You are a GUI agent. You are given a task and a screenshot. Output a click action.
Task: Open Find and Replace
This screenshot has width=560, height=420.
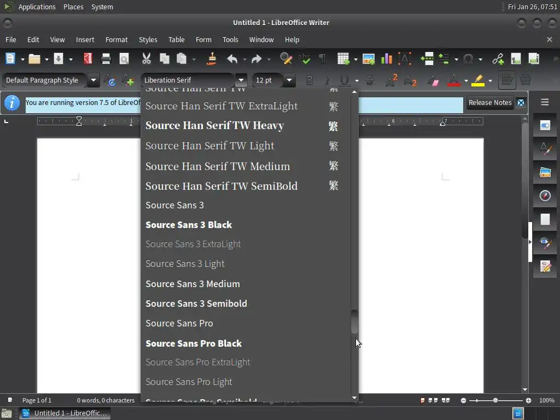pos(286,59)
